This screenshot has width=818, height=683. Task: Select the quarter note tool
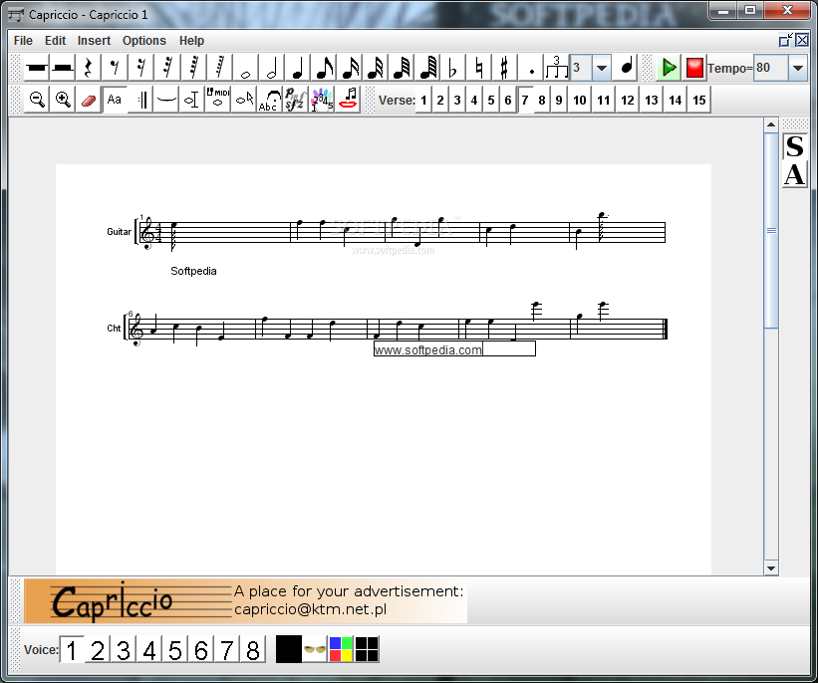tap(297, 68)
